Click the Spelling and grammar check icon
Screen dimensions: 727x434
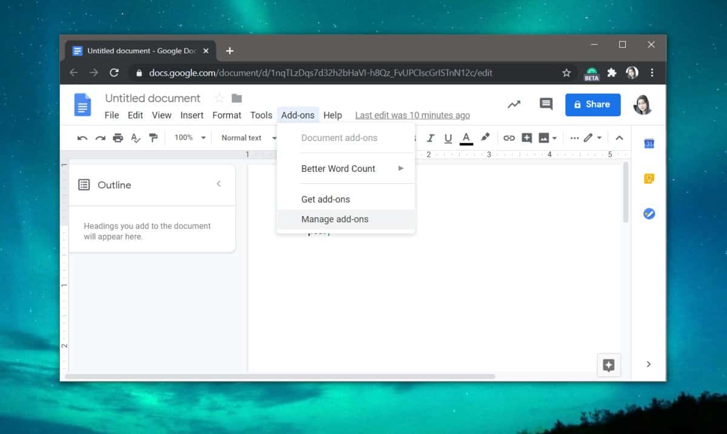pos(136,138)
